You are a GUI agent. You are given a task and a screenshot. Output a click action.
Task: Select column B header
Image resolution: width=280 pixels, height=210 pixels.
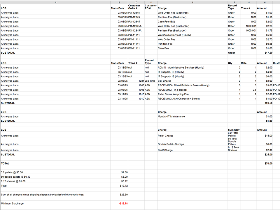tap(119, 2)
